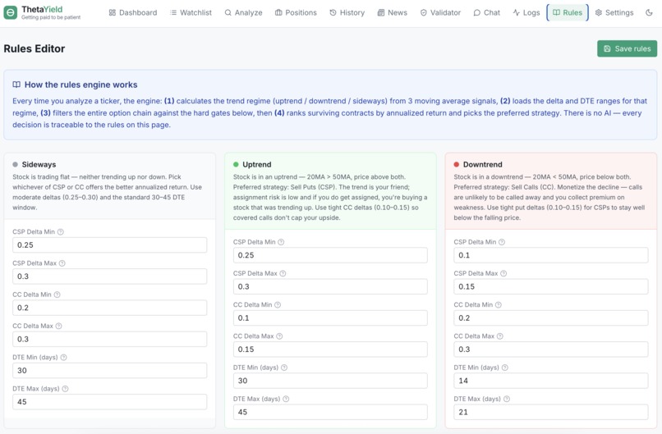662x434 pixels.
Task: Click Uptrend CSP Delta Min field
Action: 330,255
